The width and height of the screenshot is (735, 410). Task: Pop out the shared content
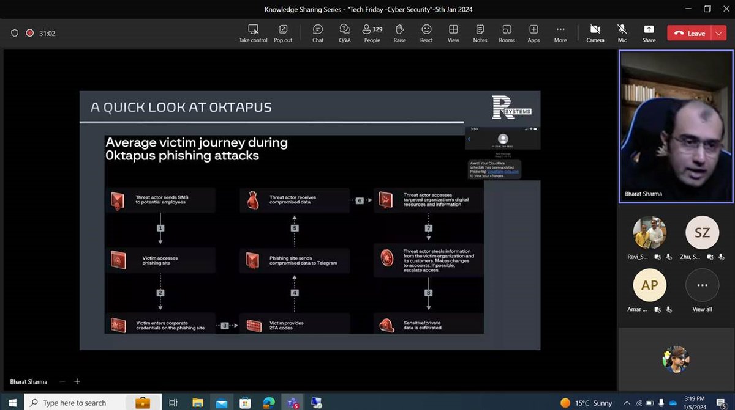pos(283,34)
